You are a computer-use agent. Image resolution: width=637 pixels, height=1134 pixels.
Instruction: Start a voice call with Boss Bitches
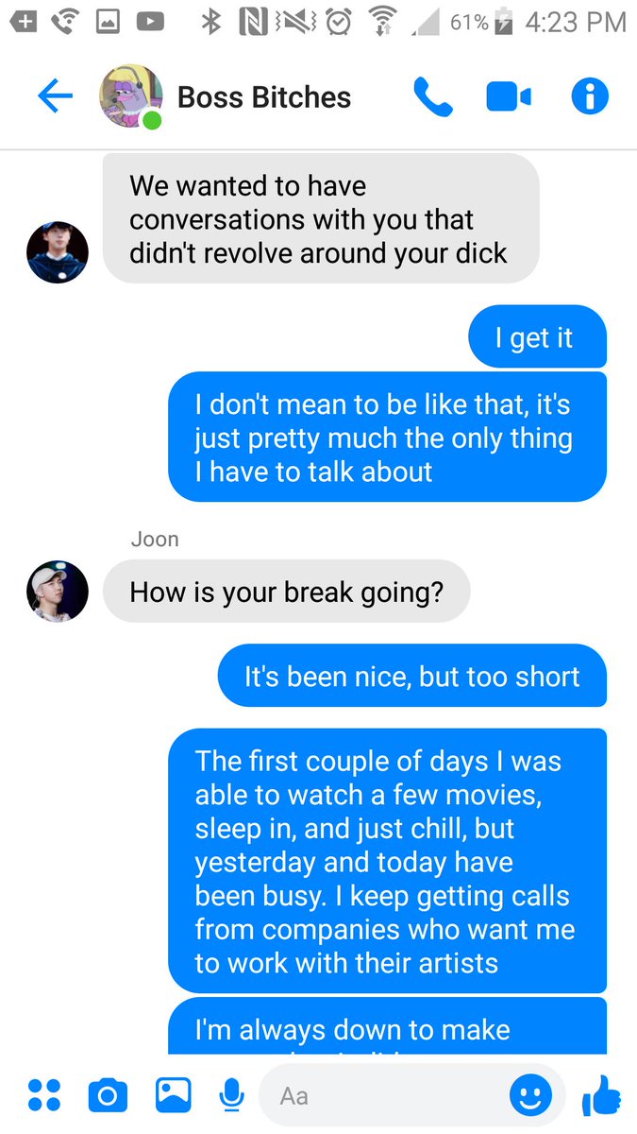click(x=433, y=96)
